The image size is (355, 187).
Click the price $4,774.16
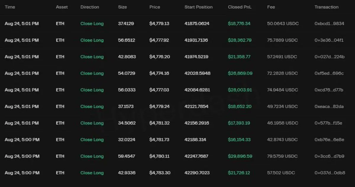coord(159,73)
